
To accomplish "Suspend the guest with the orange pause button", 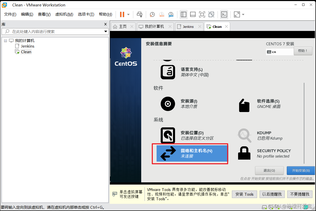I will 122,14.
